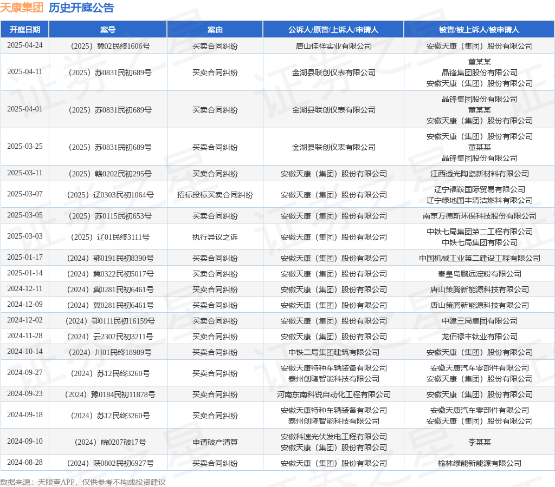This screenshot has width=555, height=487.
Task: Click defendant 辽宁绿地国丰清洁燃料有限公司
Action: [479, 200]
